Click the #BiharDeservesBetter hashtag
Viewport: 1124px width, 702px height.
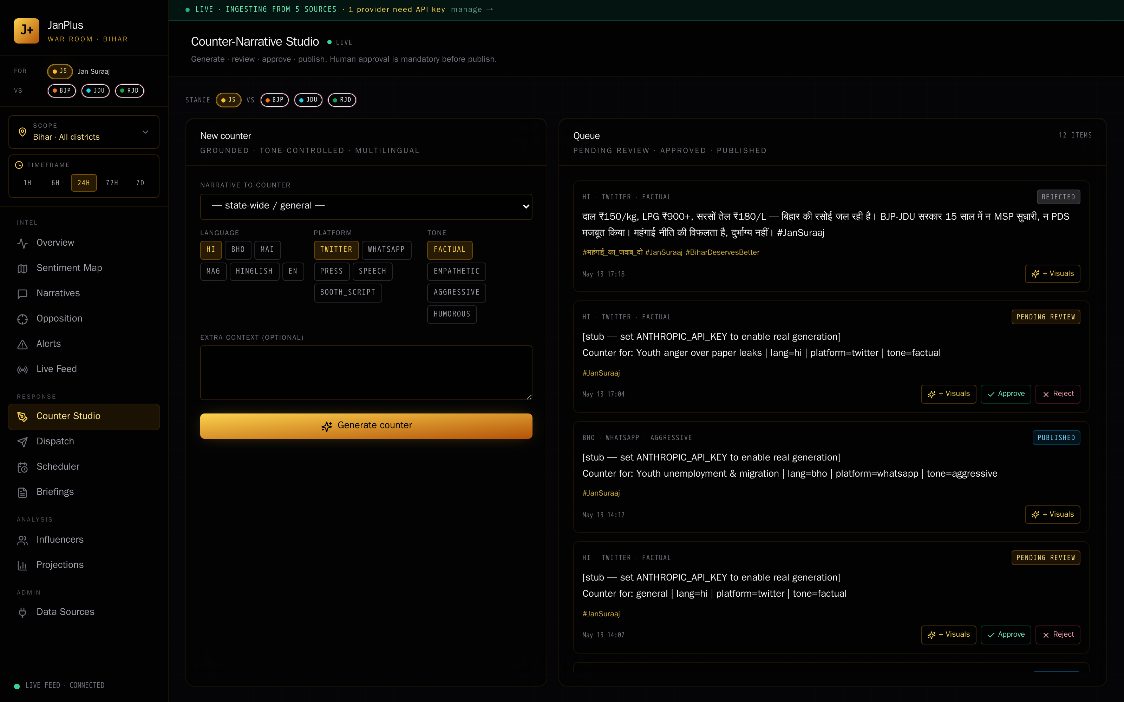[x=722, y=253]
